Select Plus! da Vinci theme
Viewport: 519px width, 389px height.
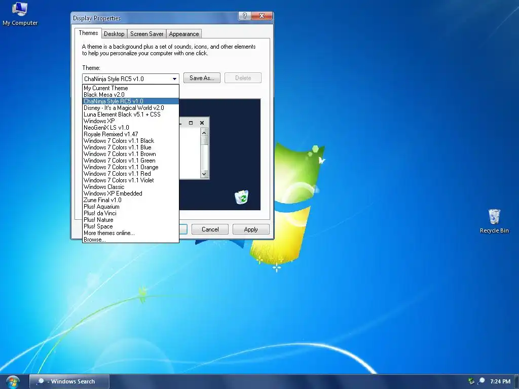130,214
